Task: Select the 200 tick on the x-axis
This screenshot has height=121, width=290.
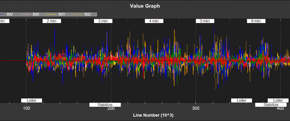Action: pyautogui.click(x=111, y=109)
